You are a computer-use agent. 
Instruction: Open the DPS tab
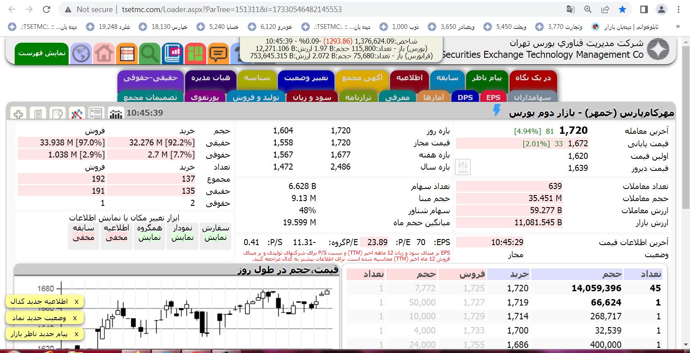click(x=465, y=97)
